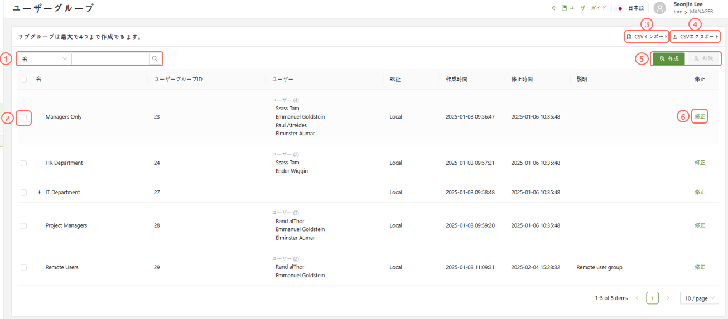This screenshot has width=728, height=319.
Task: Click the CSVエクスポート button
Action: 695,37
